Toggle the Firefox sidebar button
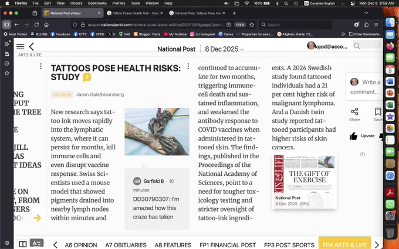Image resolution: width=399 pixels, height=249 pixels. [7, 25]
